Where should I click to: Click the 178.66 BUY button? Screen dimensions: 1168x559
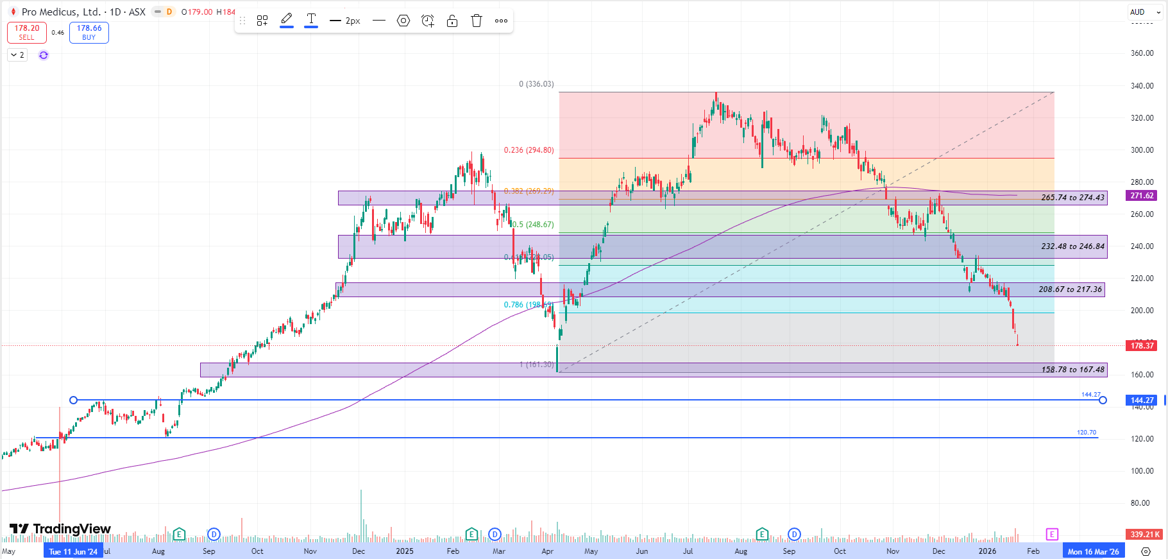pos(89,33)
